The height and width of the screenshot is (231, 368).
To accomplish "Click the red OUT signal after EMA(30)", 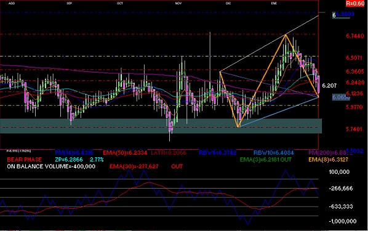I will point(177,166).
